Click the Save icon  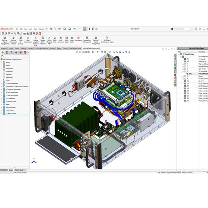coord(65,29)
